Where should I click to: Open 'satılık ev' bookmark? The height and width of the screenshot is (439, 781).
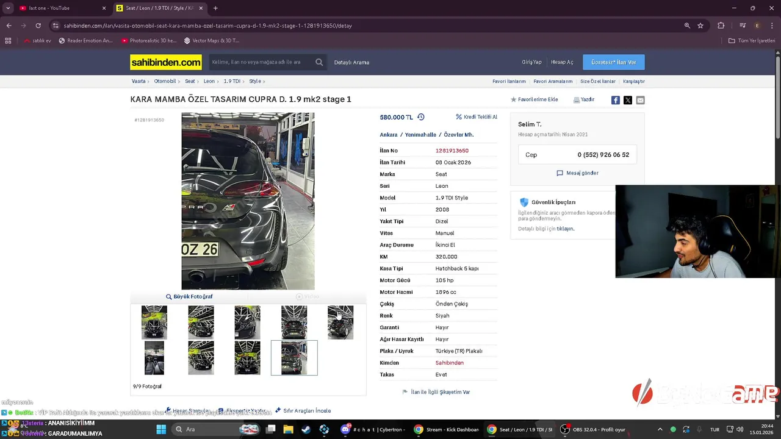[x=37, y=41]
